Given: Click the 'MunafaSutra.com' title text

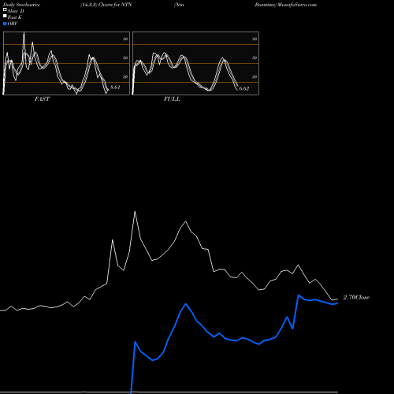Looking at the screenshot, I should (x=297, y=5).
